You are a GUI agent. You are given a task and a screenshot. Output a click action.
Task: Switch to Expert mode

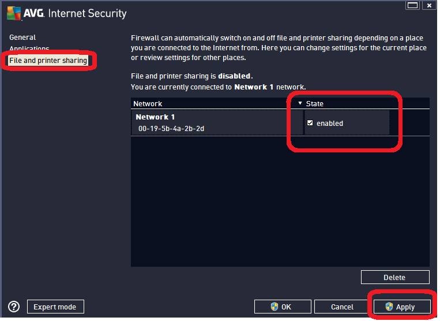point(55,307)
